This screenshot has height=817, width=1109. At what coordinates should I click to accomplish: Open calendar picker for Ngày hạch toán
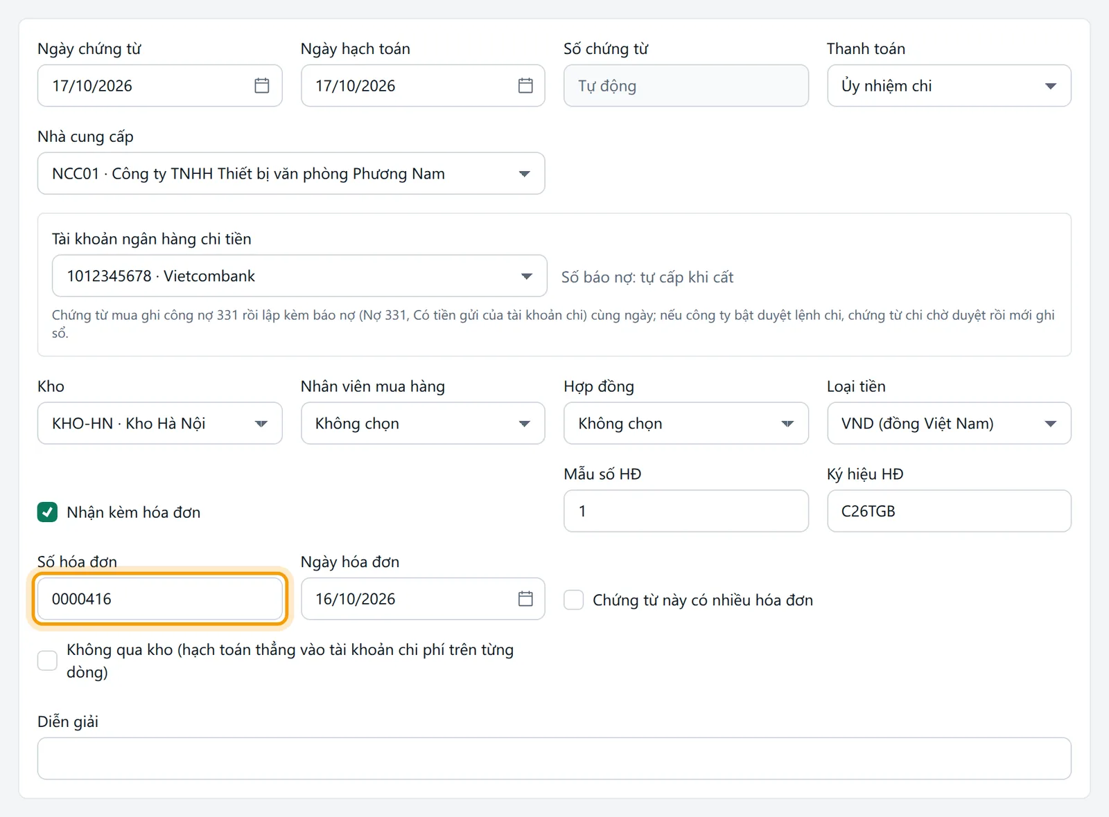[525, 86]
